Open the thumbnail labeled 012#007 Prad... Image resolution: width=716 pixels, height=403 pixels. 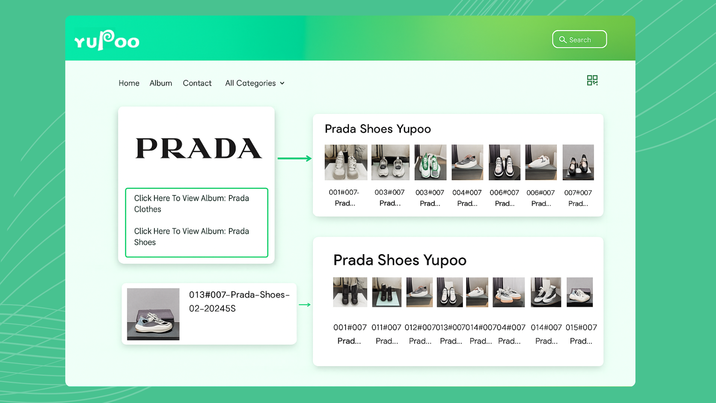[420, 292]
